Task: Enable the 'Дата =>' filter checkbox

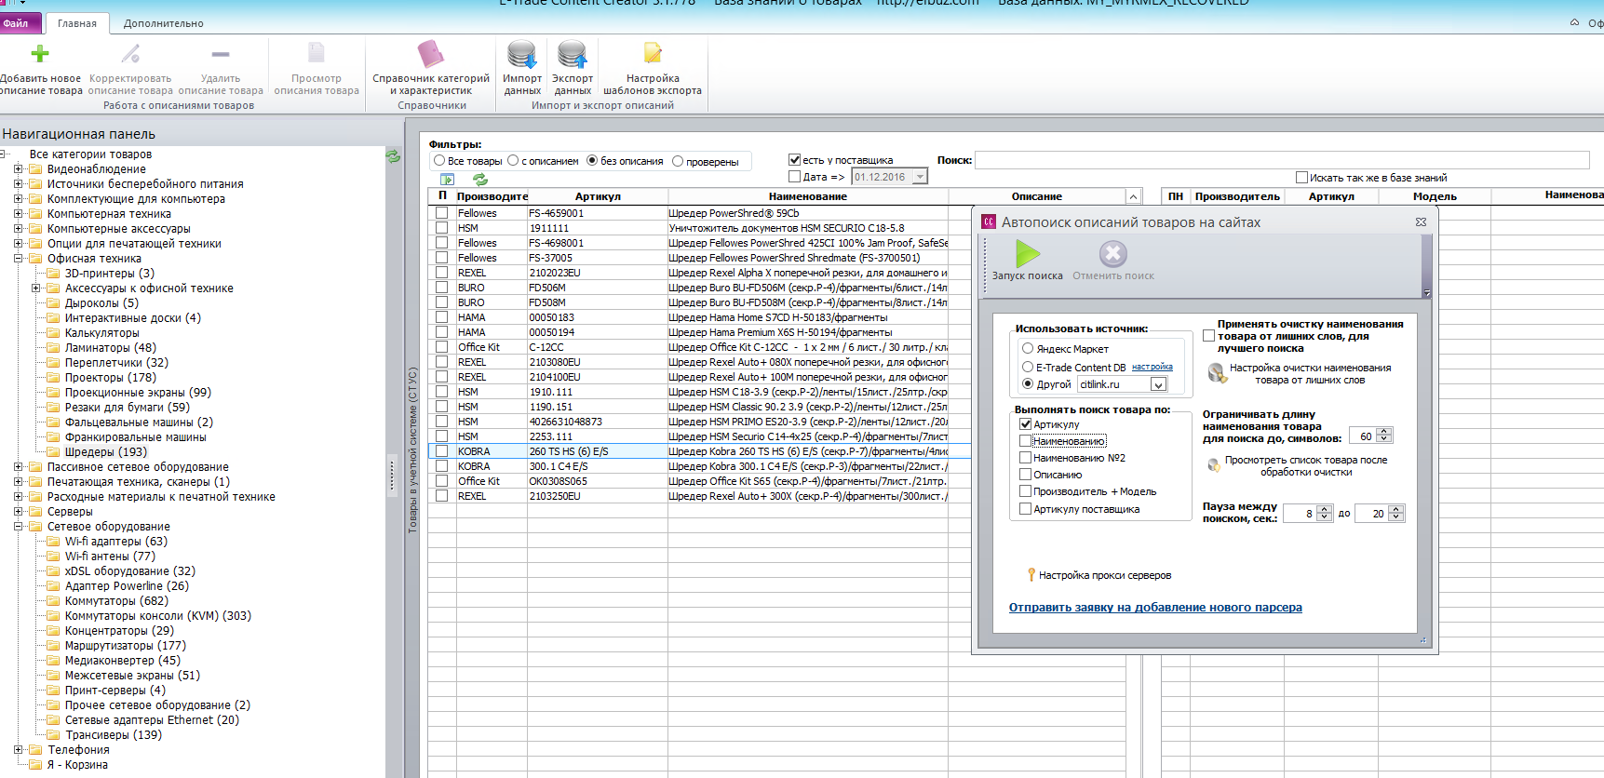Action: pos(794,177)
